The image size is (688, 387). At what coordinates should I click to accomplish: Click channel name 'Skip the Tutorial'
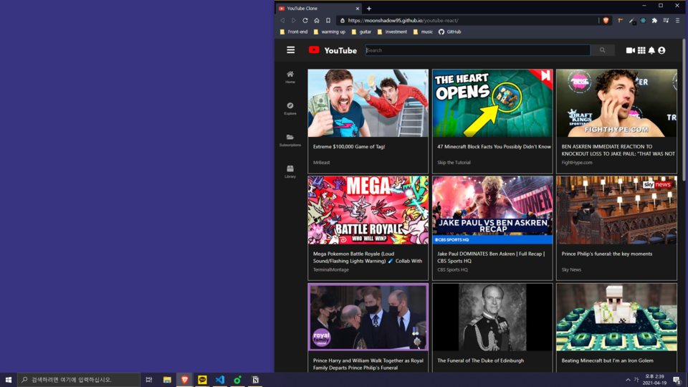pos(454,163)
